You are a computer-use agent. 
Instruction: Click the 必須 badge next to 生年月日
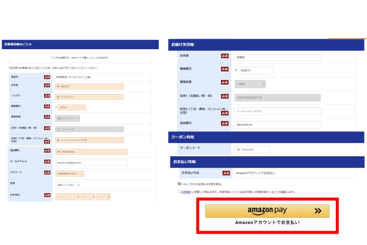(x=47, y=195)
